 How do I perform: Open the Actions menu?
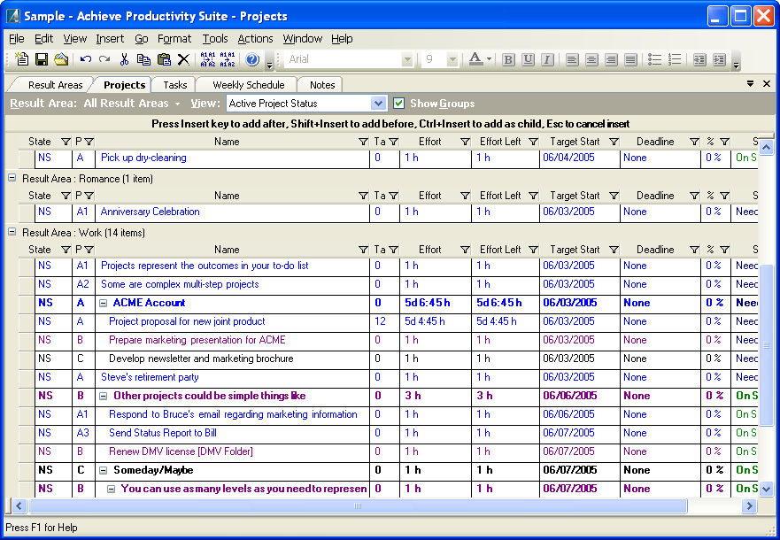[x=255, y=39]
